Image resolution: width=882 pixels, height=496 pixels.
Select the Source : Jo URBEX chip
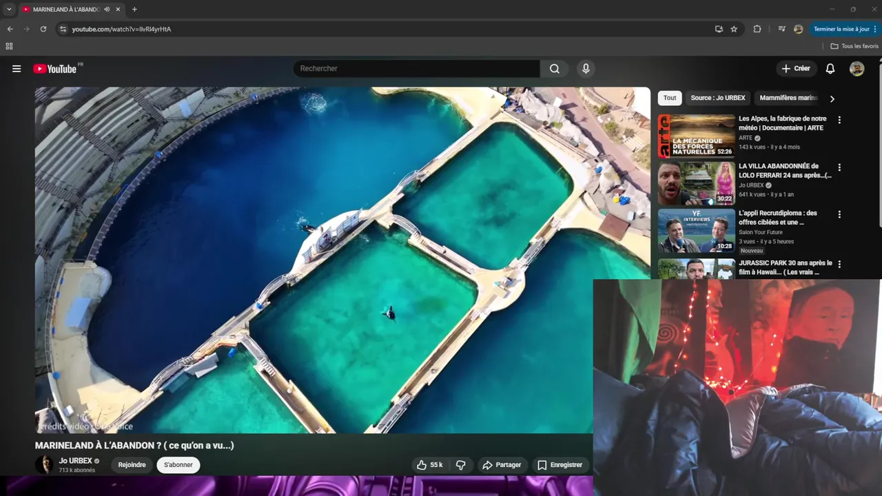(718, 99)
